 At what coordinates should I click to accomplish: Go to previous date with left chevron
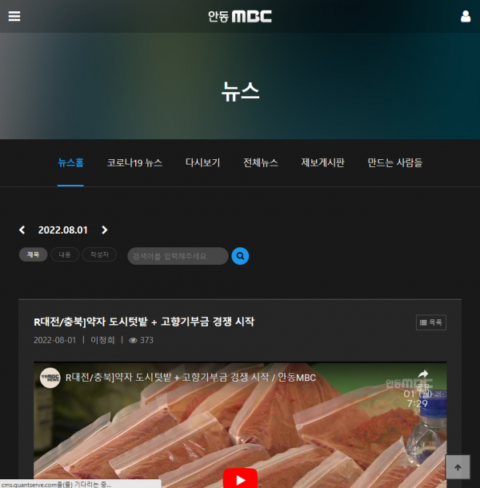pyautogui.click(x=22, y=230)
